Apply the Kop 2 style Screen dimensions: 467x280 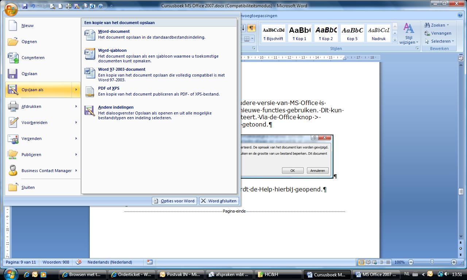(x=326, y=33)
